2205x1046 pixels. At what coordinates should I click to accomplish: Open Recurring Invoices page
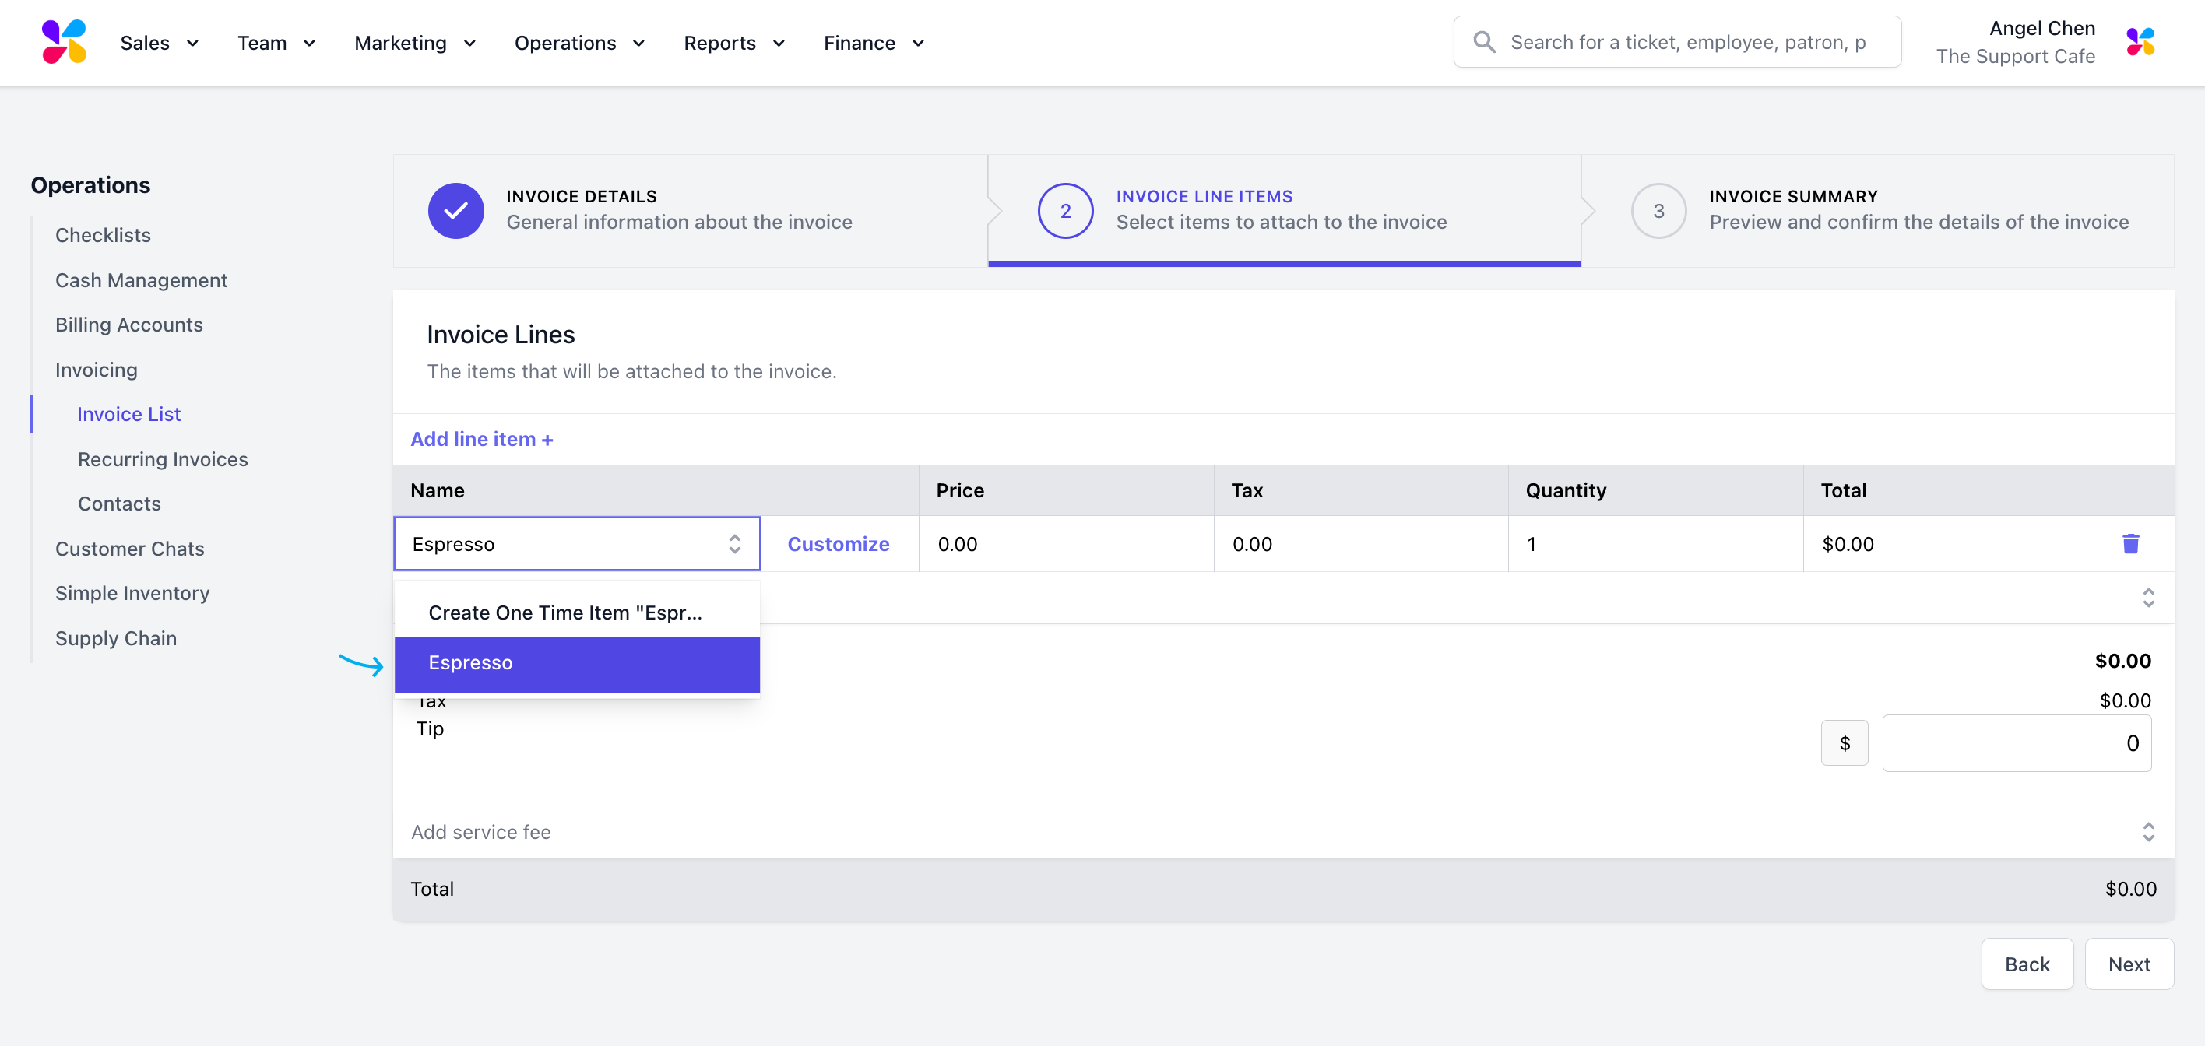click(163, 459)
